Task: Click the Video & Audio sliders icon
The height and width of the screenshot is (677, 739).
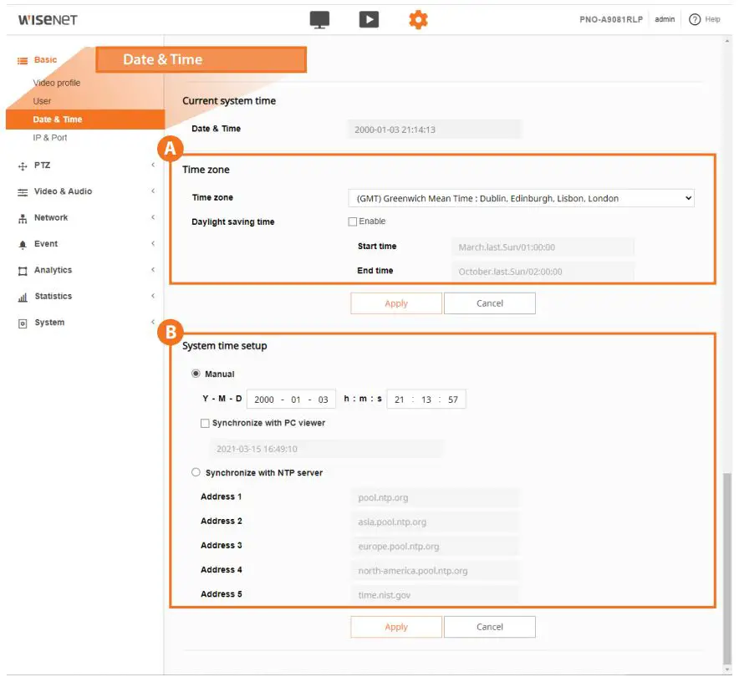Action: point(23,192)
